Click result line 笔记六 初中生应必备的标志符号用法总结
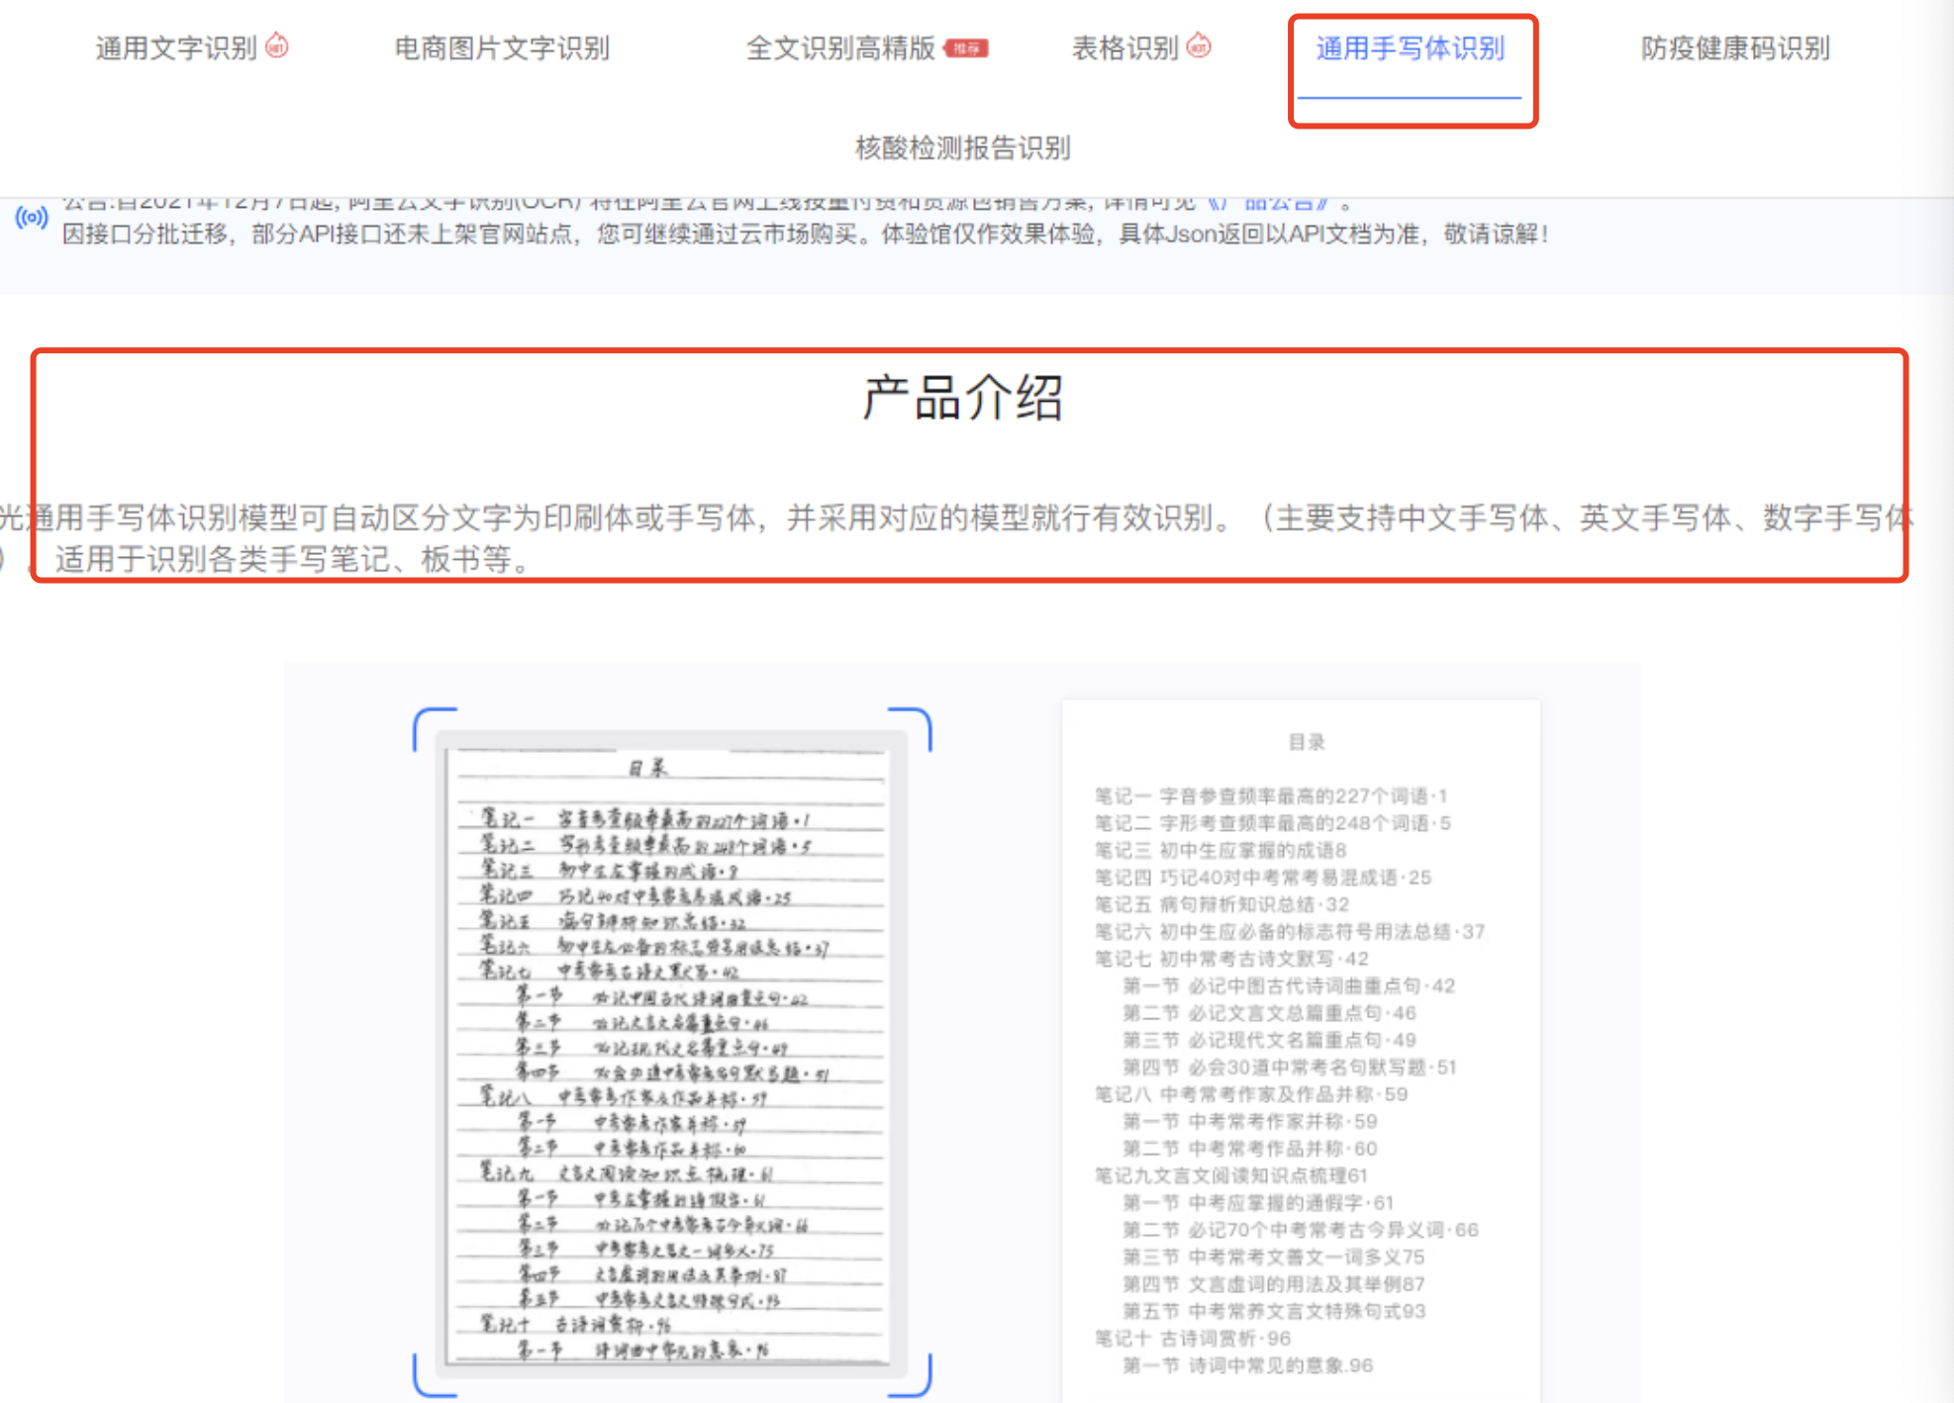Viewport: 1954px width, 1403px height. [x=1289, y=931]
